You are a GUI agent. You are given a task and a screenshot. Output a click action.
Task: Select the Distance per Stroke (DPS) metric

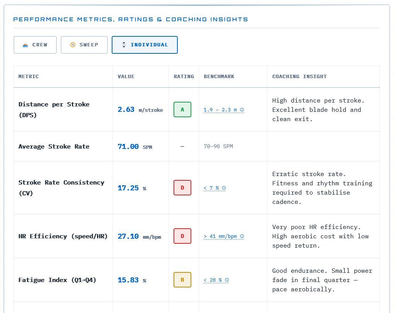tap(54, 110)
